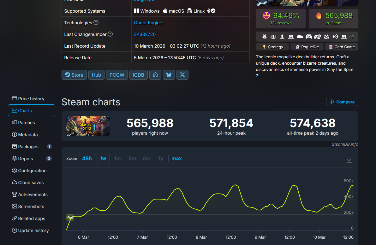This screenshot has width=376, height=245.
Task: Click the Windows logo icon
Action: 136,11
